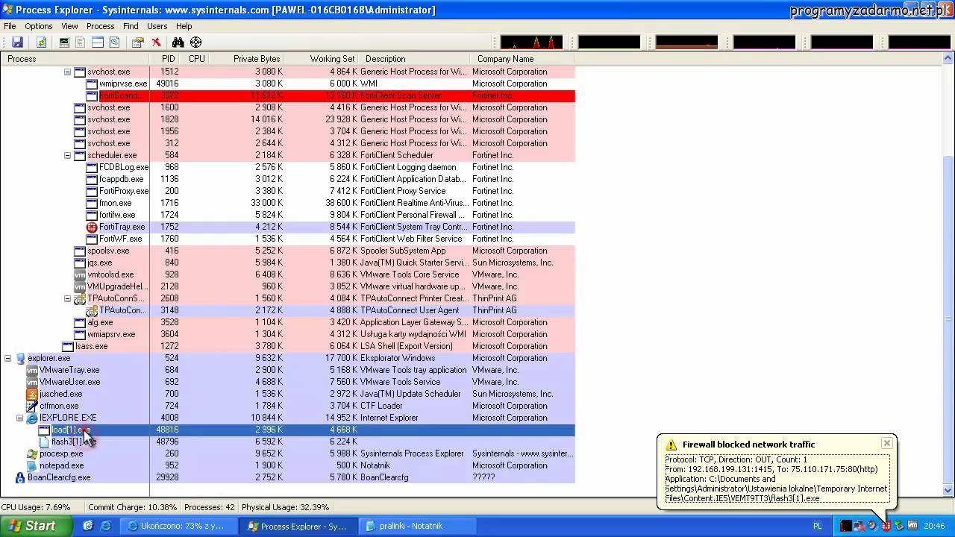Select the VMUpgradeHelper process icon

(x=80, y=286)
